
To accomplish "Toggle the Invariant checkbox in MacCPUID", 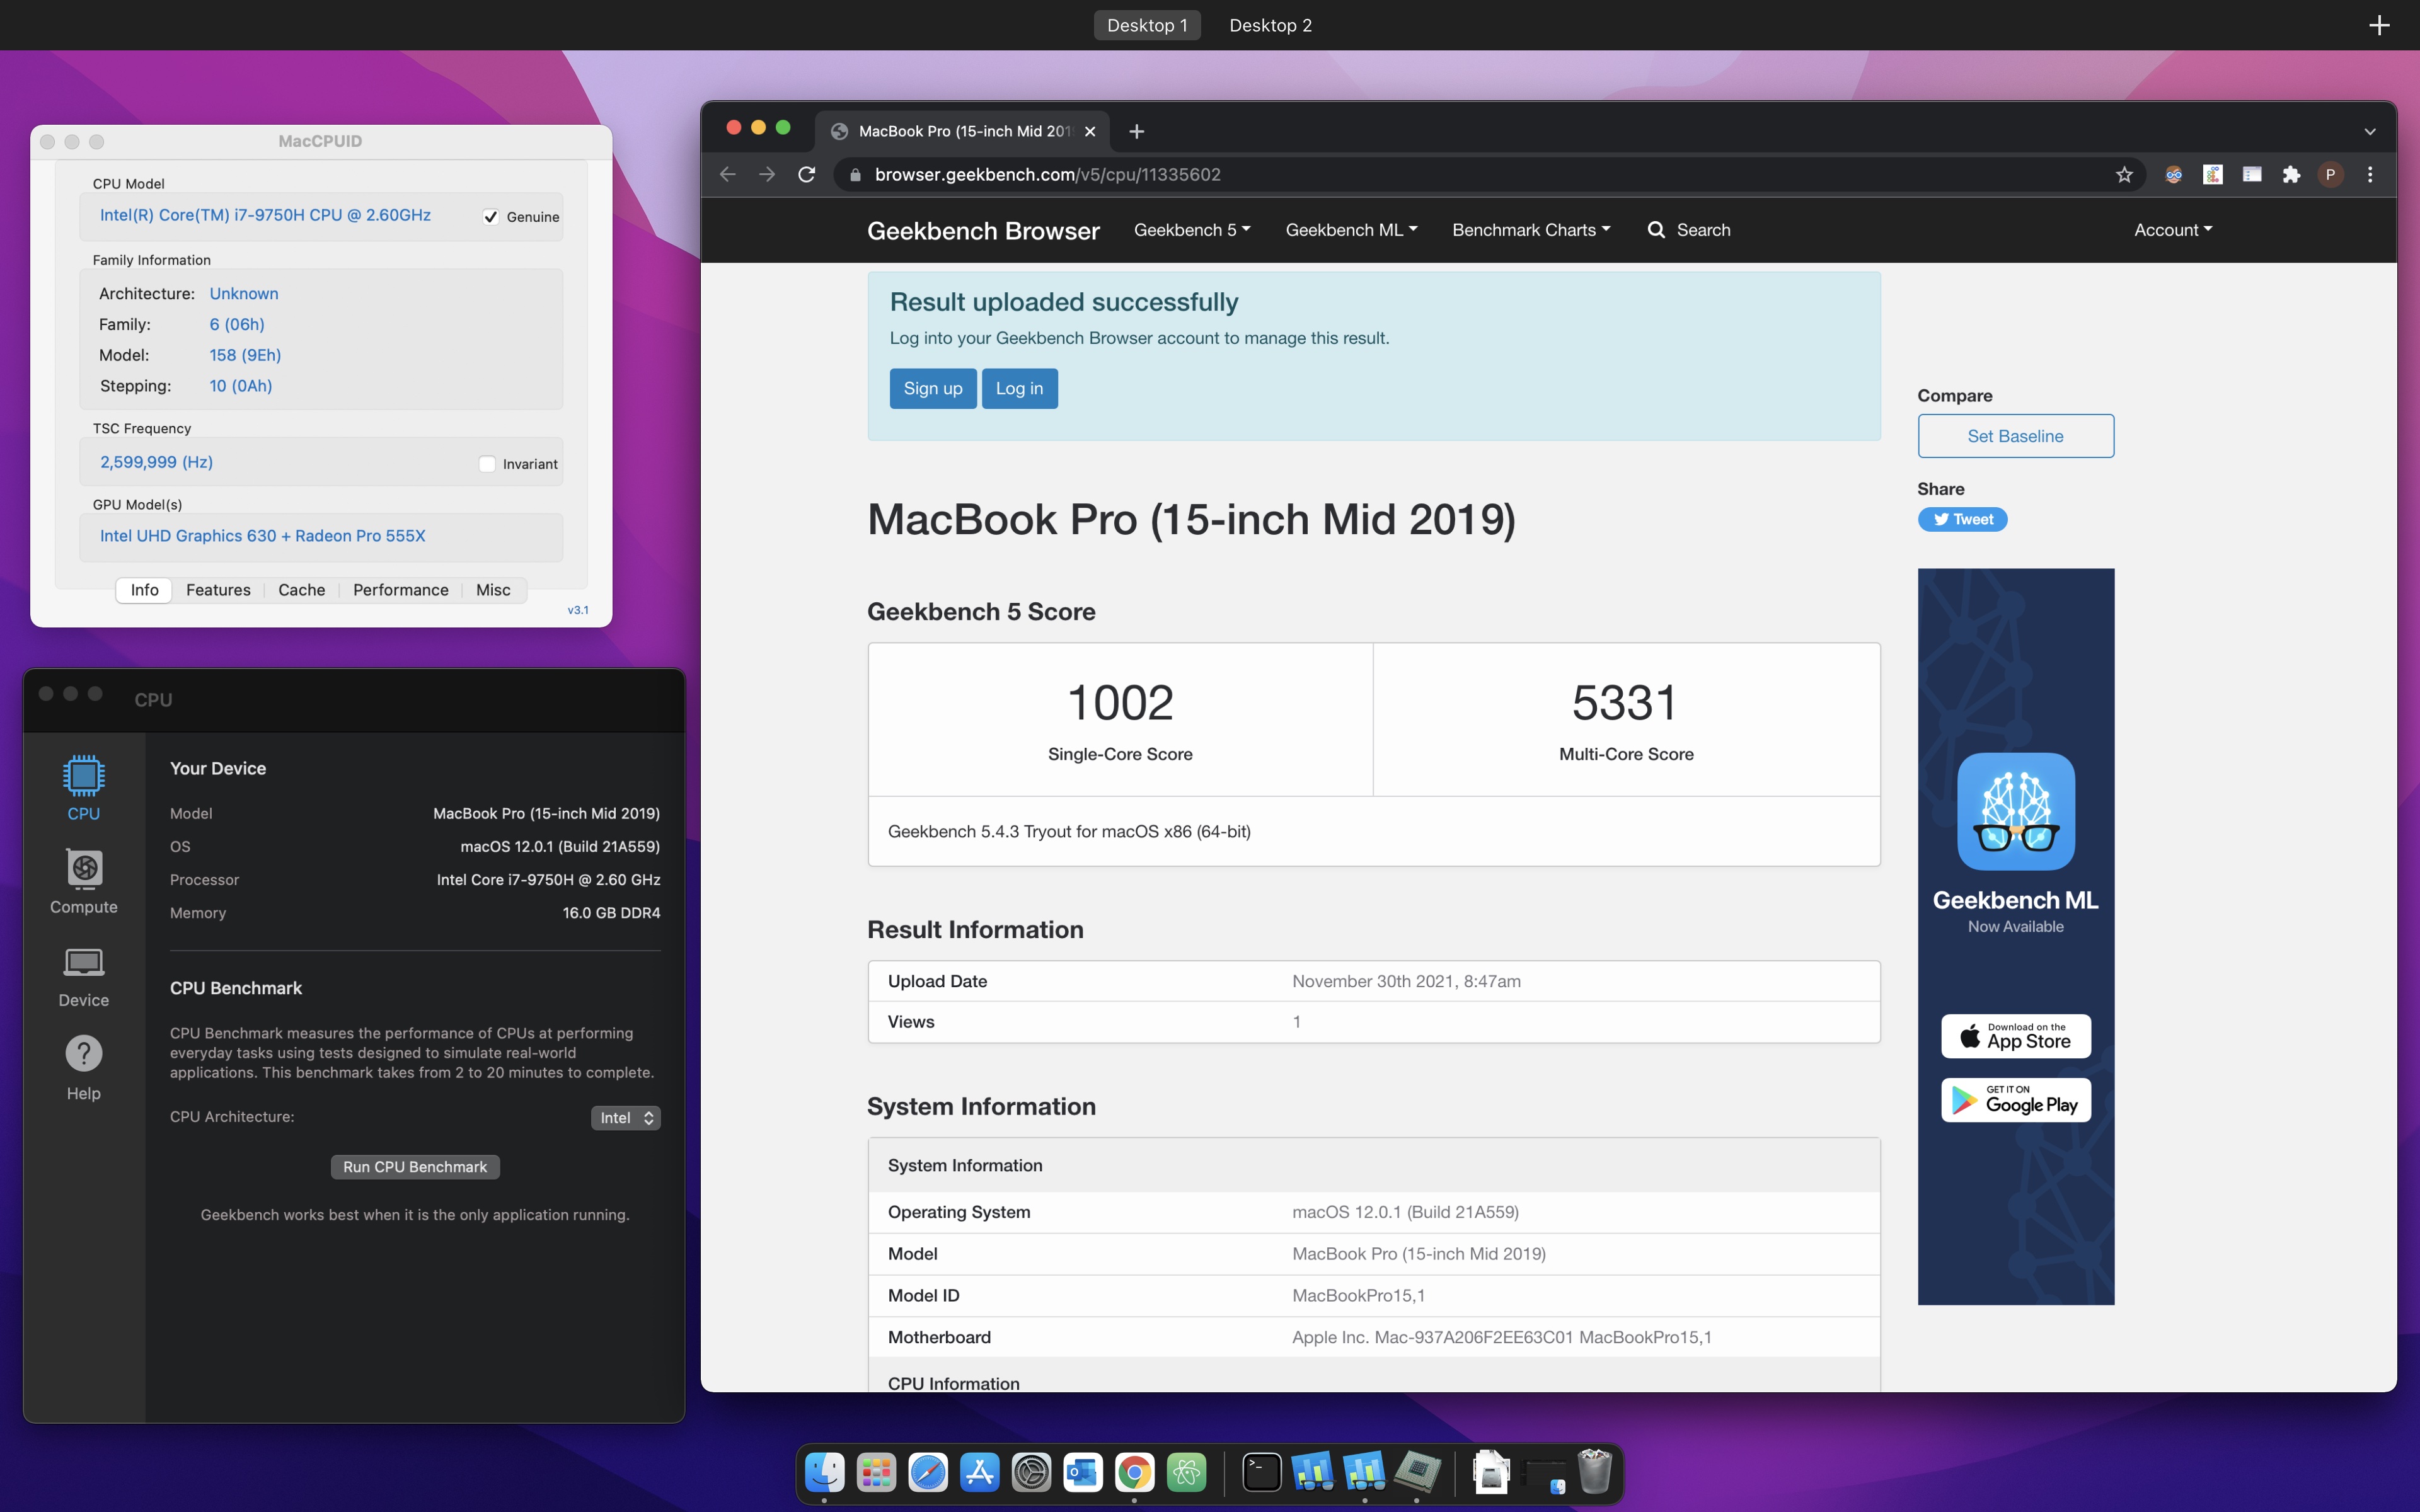I will click(x=487, y=464).
